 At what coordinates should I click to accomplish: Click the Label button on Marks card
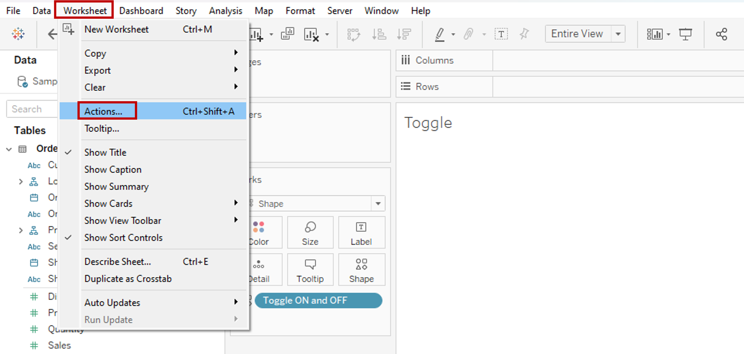tap(361, 233)
